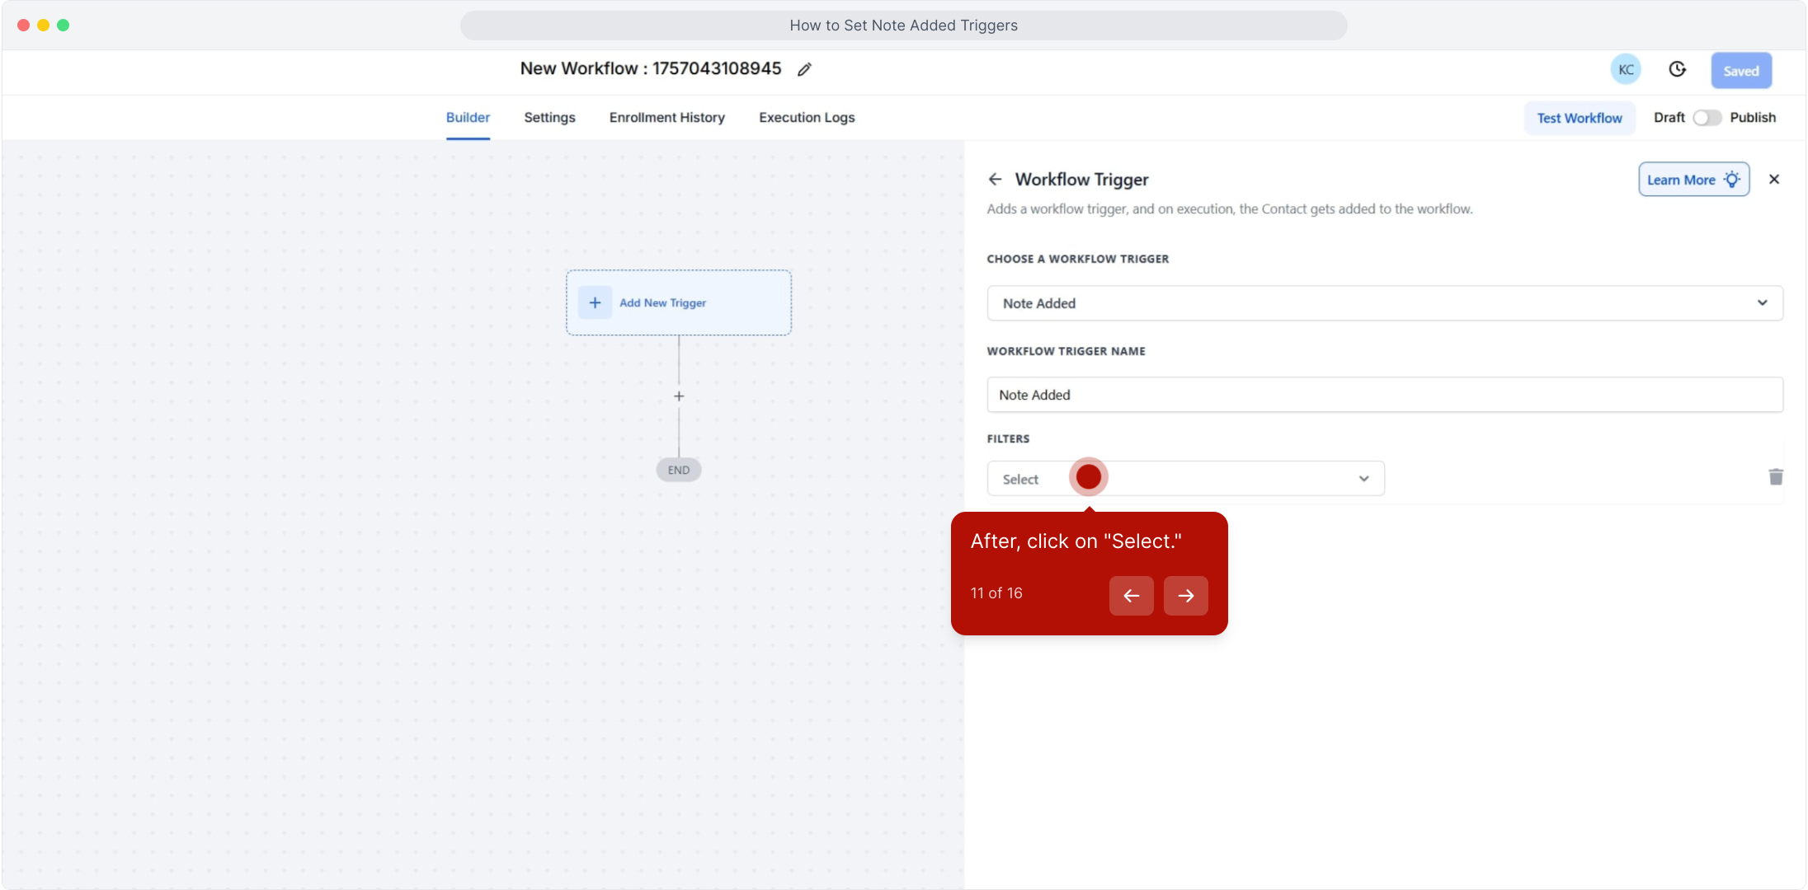Go to next tutorial step arrow
The height and width of the screenshot is (890, 1808).
(1185, 596)
